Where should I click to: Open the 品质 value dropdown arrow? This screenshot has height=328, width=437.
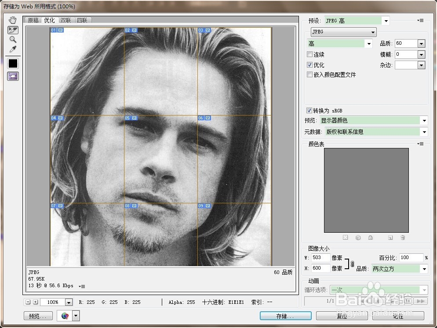pyautogui.click(x=421, y=44)
